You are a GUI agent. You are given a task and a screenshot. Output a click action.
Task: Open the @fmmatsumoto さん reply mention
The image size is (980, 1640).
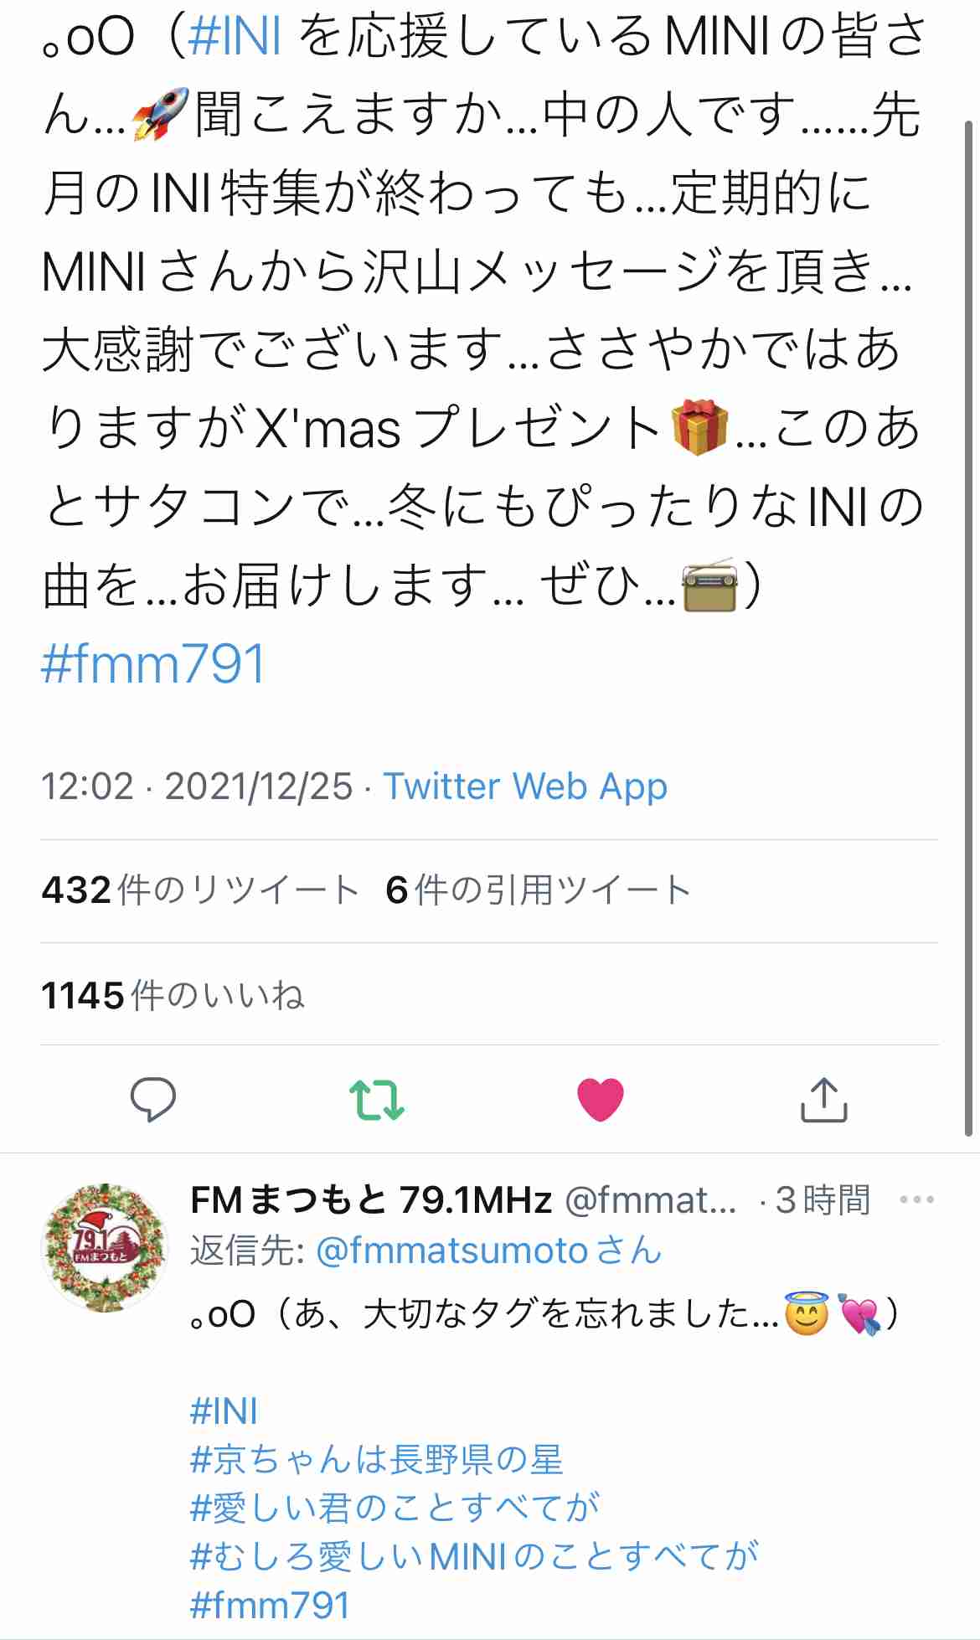pyautogui.click(x=489, y=1251)
